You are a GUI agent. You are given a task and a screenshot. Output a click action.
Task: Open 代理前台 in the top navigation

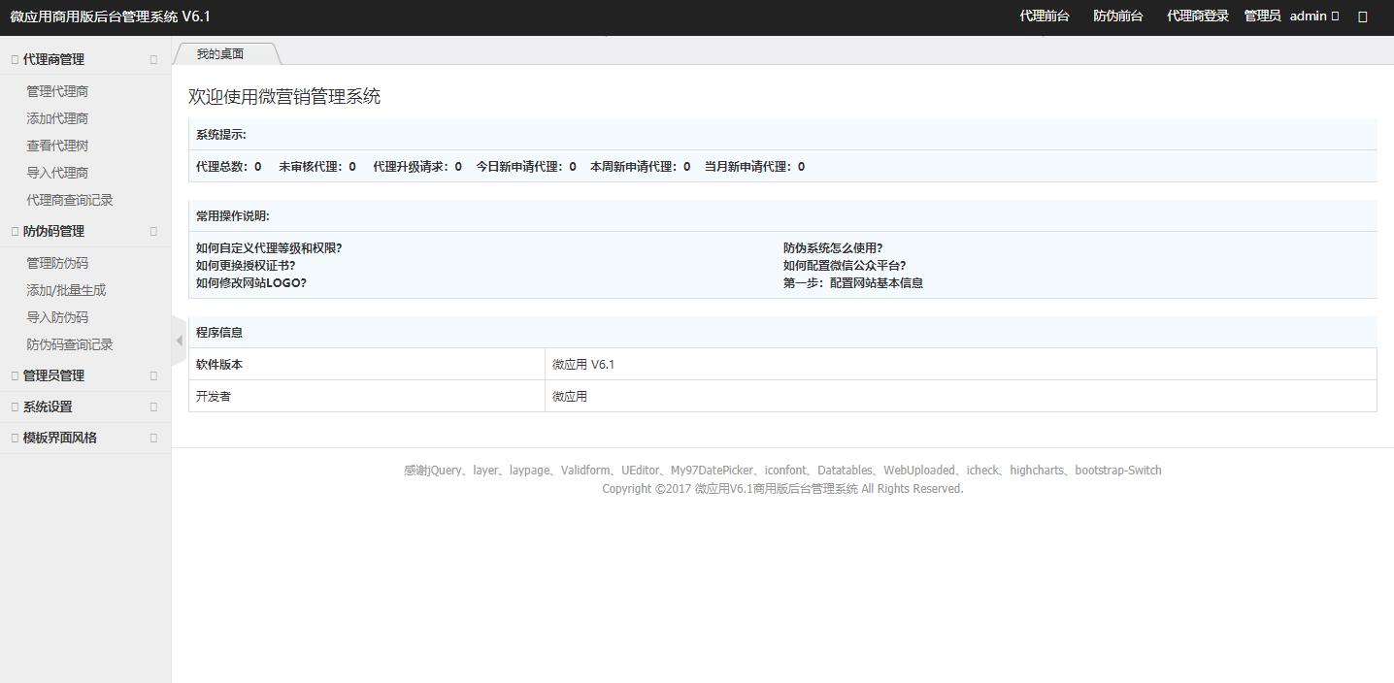click(1045, 16)
